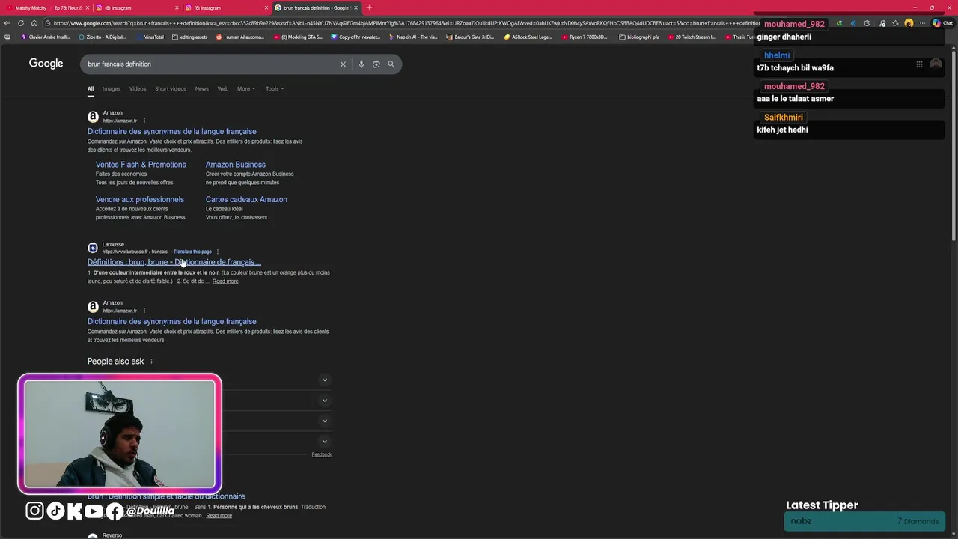Image resolution: width=958 pixels, height=539 pixels.
Task: Open the bibliographi pfe bookmark folder
Action: (640, 37)
